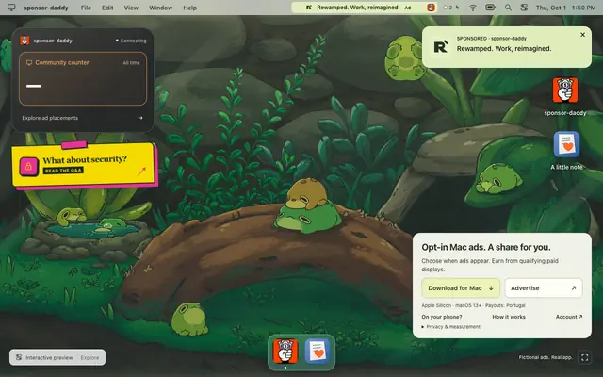603x377 pixels.
Task: Click the battery status icon
Action: pos(490,8)
